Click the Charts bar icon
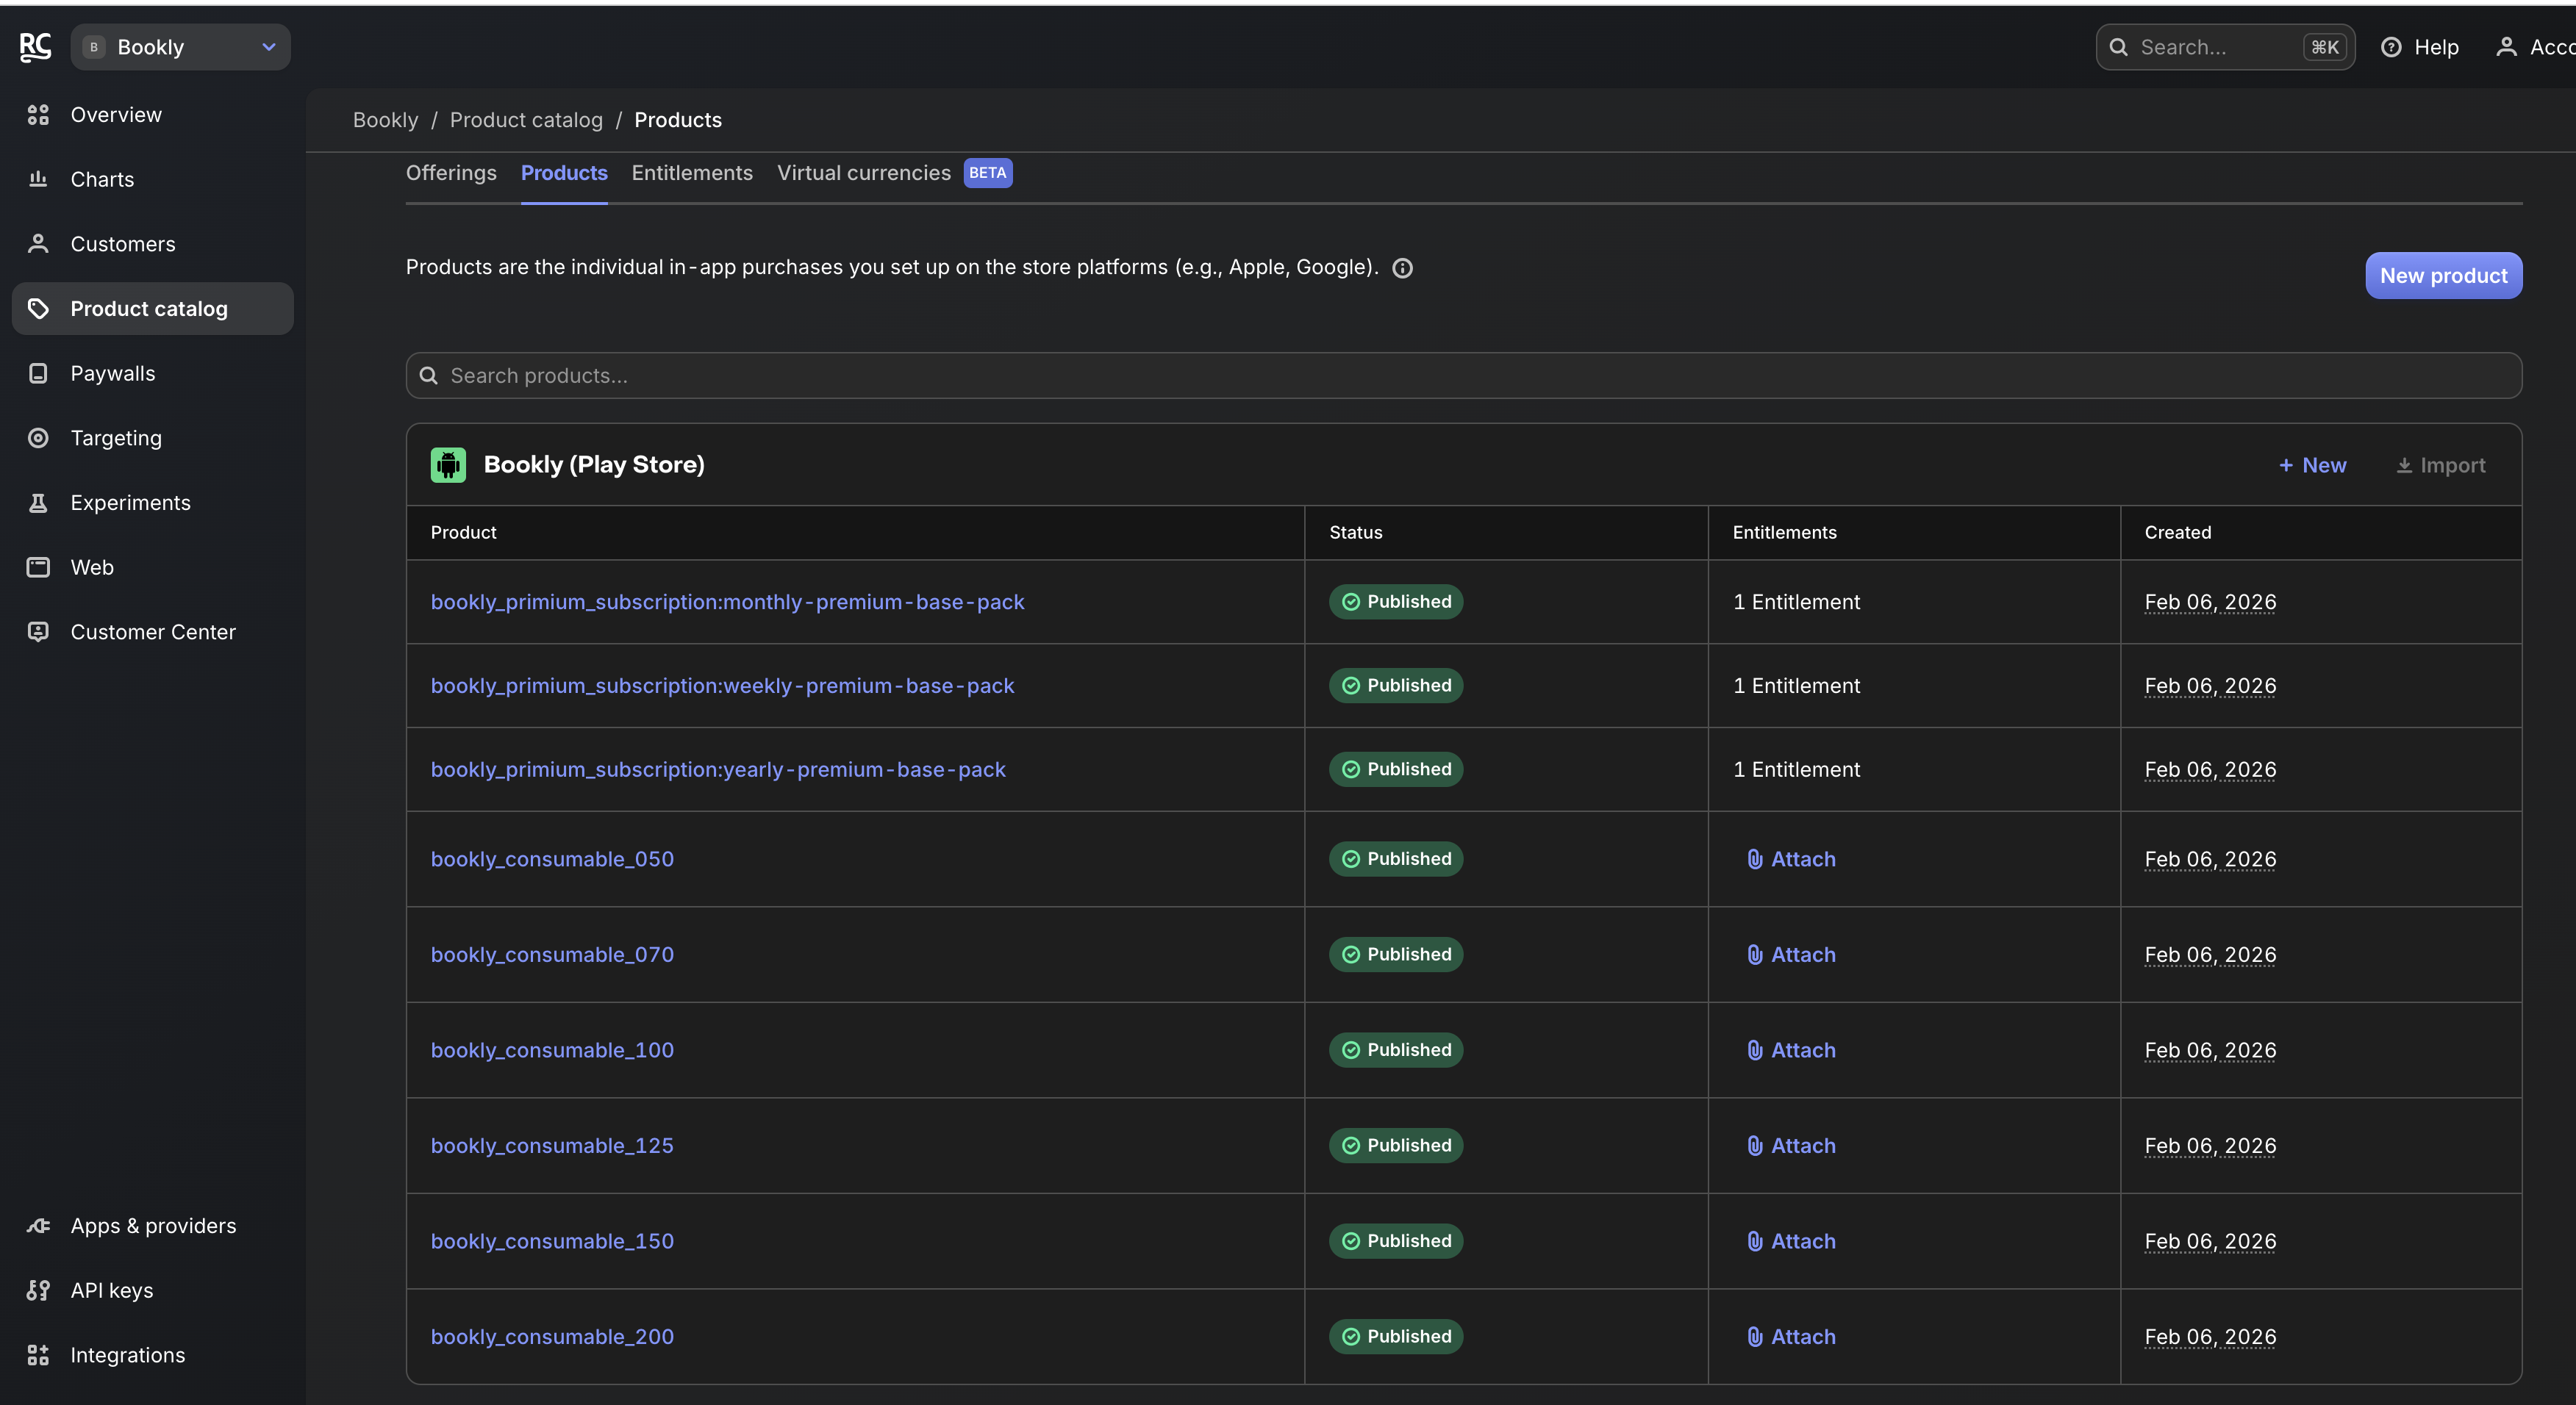The width and height of the screenshot is (2576, 1405). 38,179
